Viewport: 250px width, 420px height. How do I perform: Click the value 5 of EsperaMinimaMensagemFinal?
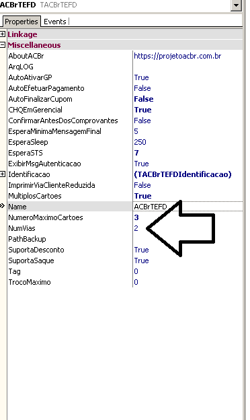coord(136,131)
